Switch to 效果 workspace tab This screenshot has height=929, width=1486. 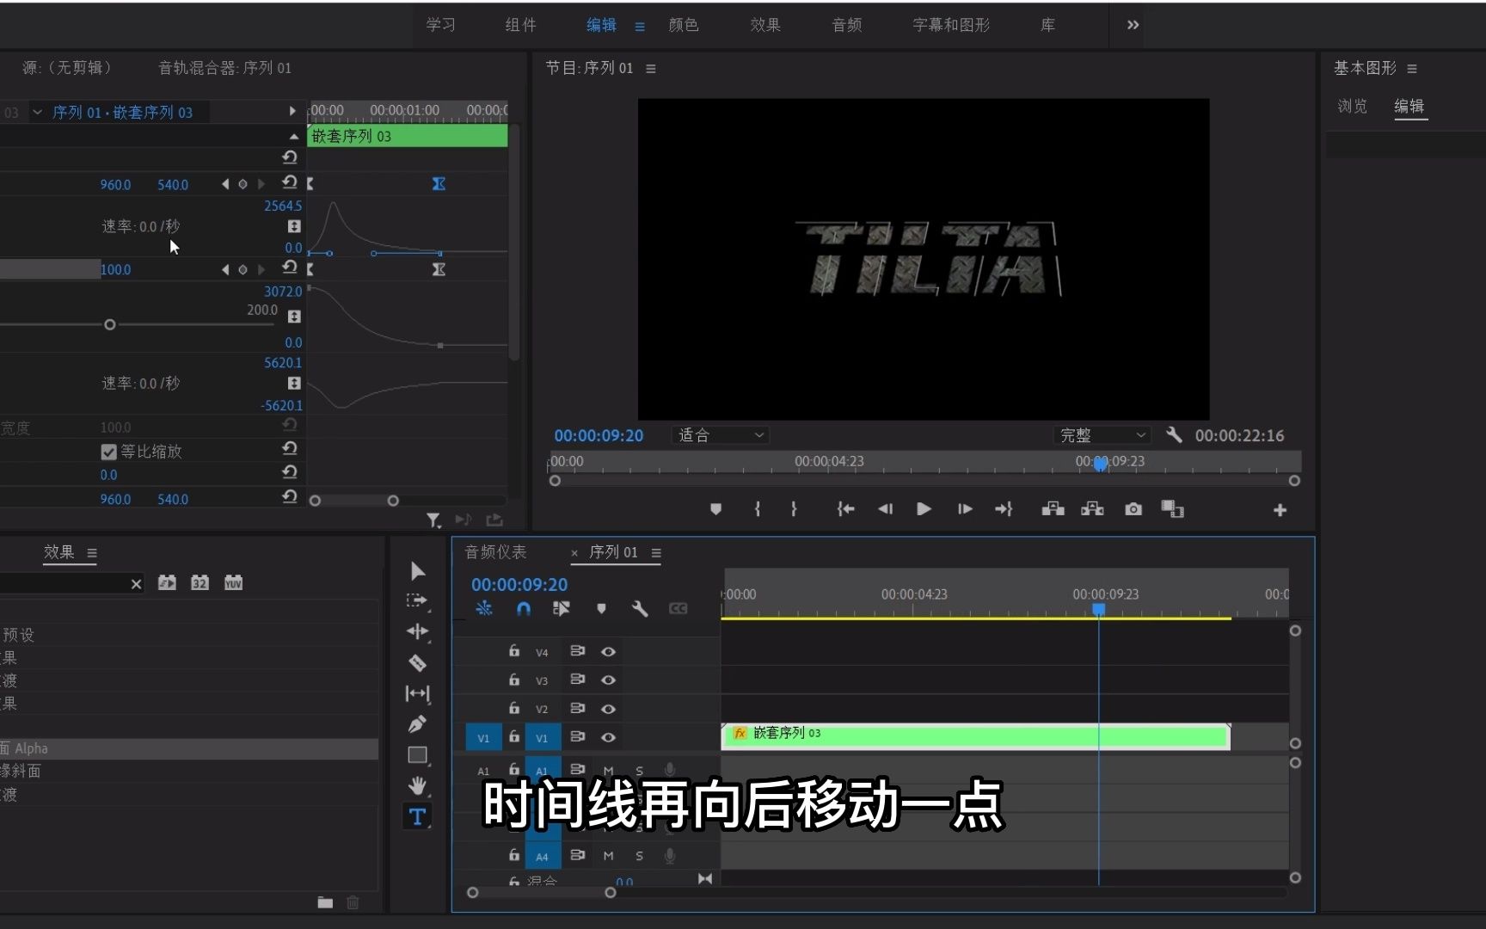[x=765, y=25]
